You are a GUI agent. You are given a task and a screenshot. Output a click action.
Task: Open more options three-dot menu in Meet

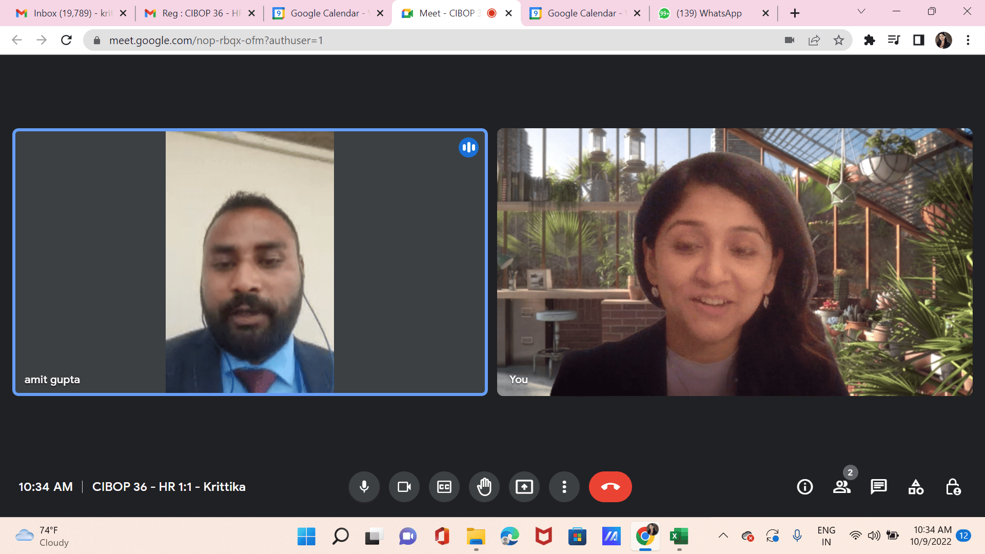coord(564,487)
